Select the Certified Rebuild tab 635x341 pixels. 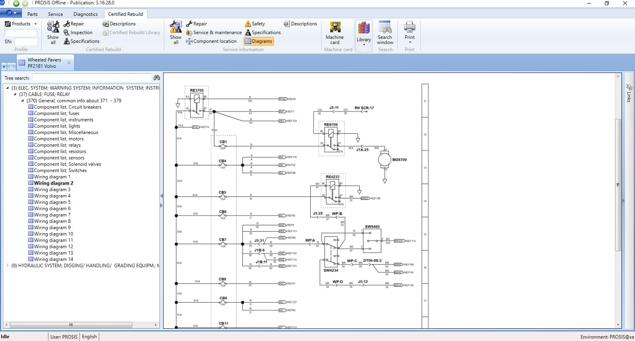point(125,14)
